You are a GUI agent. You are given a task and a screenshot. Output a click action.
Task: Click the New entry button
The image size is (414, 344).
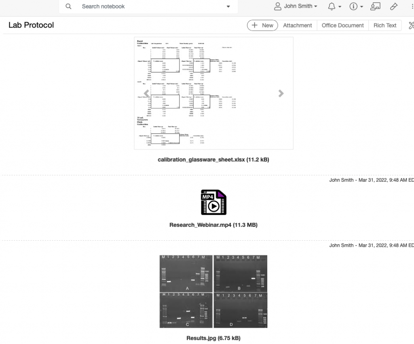pos(262,25)
